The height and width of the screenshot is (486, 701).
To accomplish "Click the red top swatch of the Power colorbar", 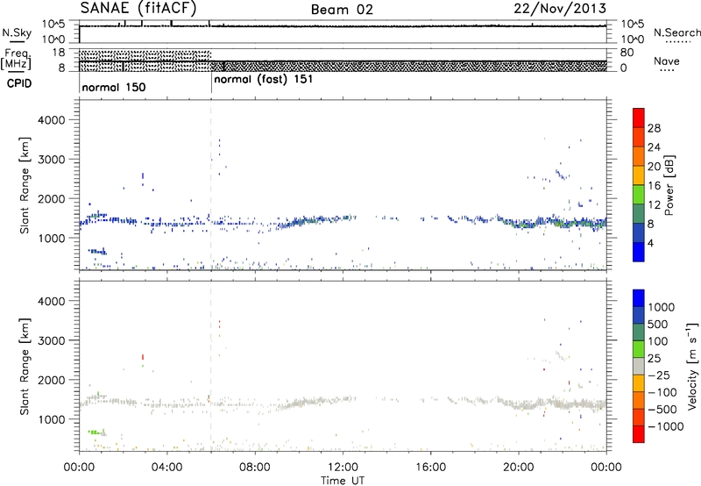I will pos(639,118).
